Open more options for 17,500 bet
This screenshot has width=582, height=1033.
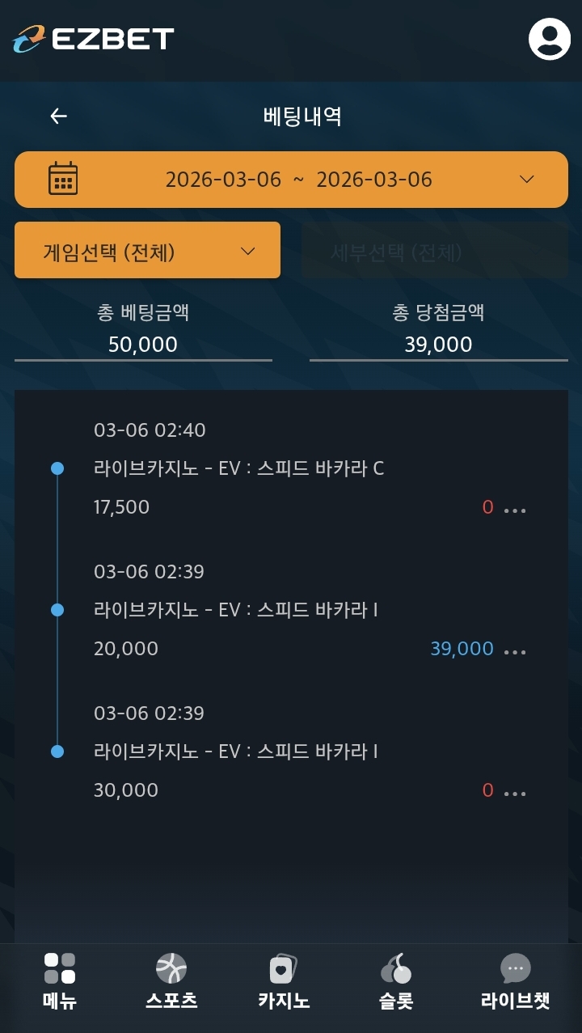(515, 510)
